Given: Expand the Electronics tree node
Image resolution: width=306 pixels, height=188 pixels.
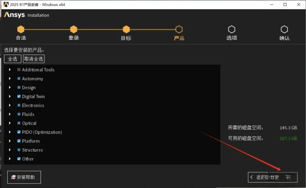Looking at the screenshot, I should pos(10,105).
